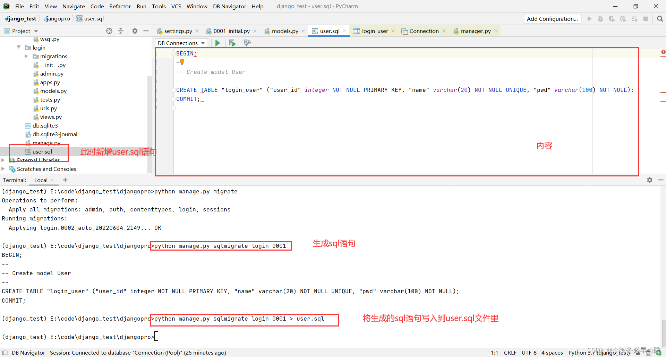Click the 4 spaces indent indicator
The image size is (666, 357).
click(x=552, y=352)
